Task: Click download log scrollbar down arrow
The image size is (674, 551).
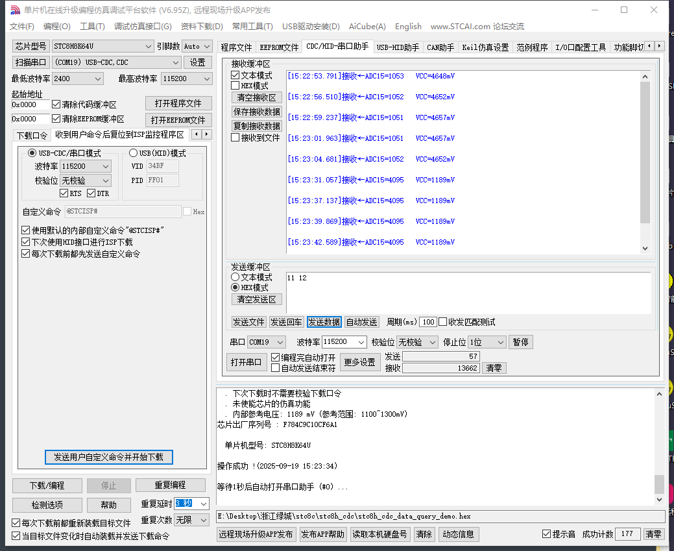Action: coord(659,499)
